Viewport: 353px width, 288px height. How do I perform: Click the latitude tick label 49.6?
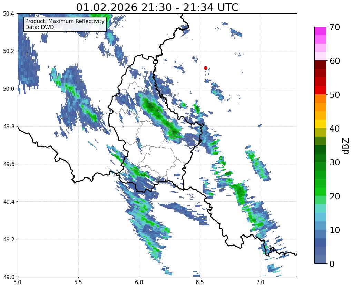click(x=9, y=164)
